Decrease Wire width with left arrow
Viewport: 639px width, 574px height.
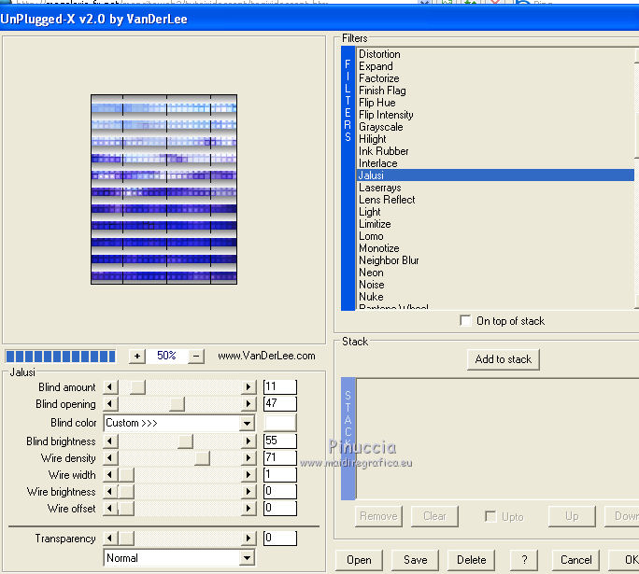point(110,475)
